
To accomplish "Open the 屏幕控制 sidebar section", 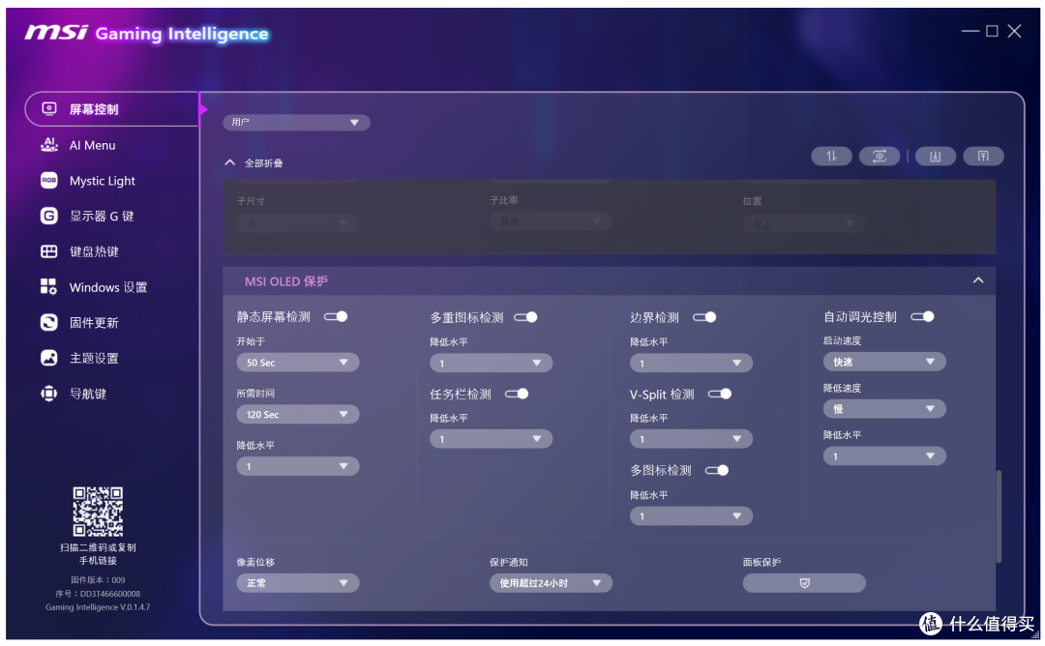I will tap(112, 109).
